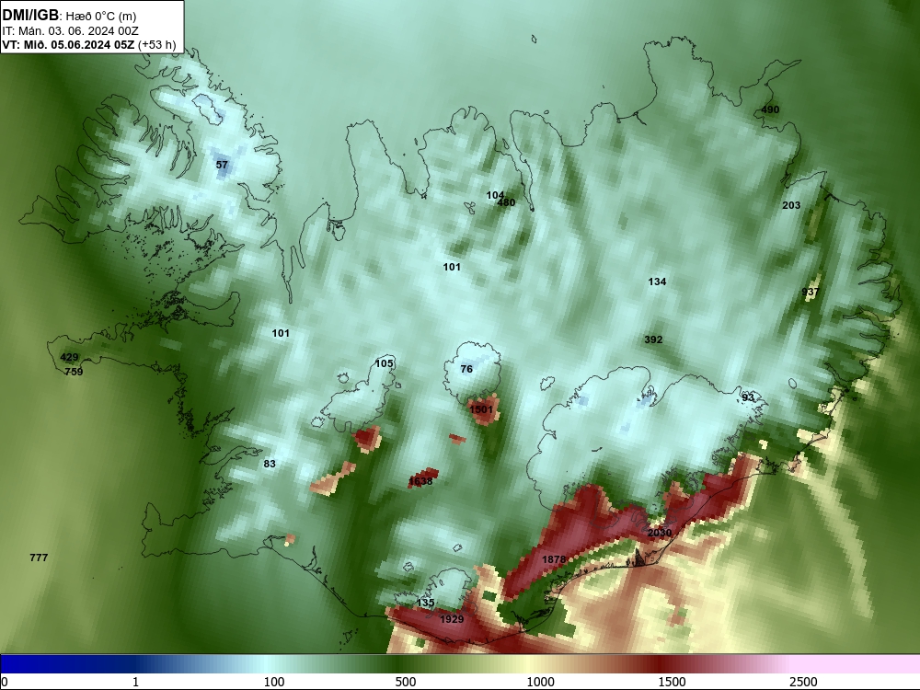This screenshot has height=690, width=920.
Task: Click the 104 value label on the map
Action: pyautogui.click(x=495, y=195)
